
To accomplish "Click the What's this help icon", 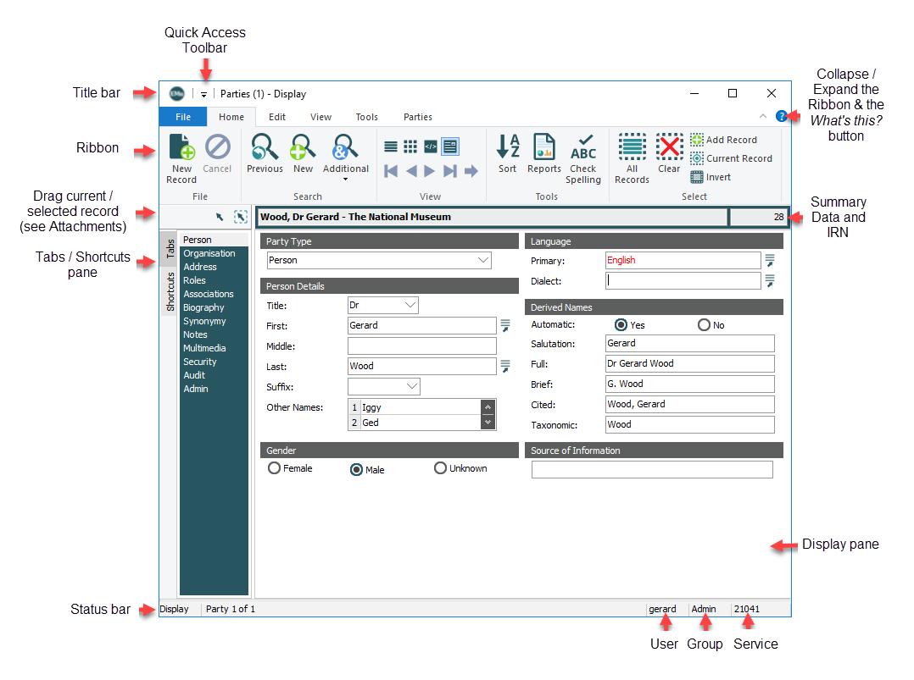I will click(781, 117).
